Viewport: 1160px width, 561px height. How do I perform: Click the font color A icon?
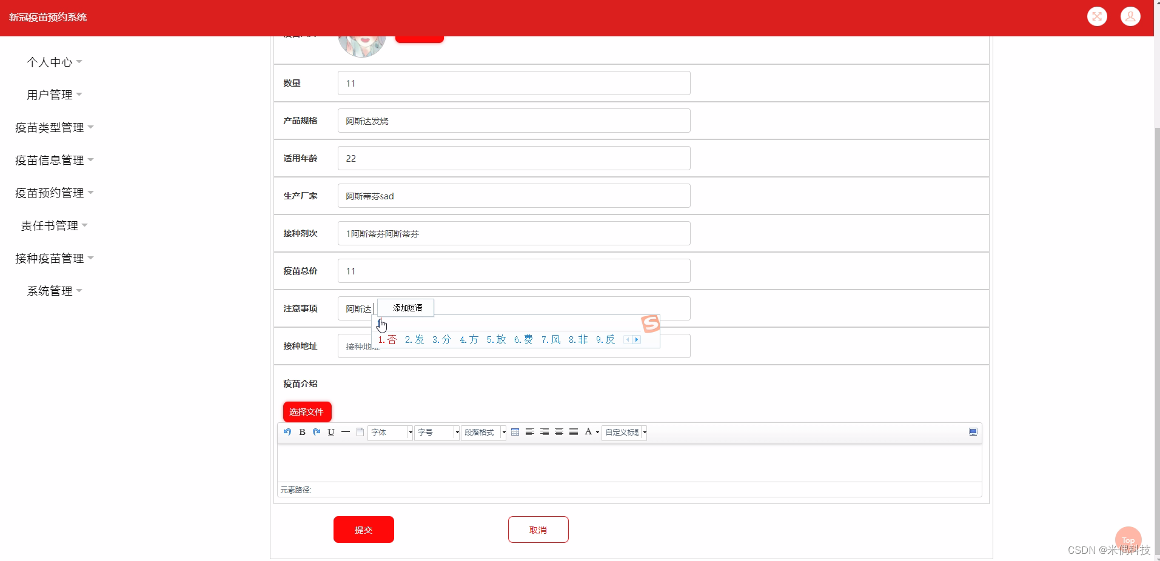(588, 432)
